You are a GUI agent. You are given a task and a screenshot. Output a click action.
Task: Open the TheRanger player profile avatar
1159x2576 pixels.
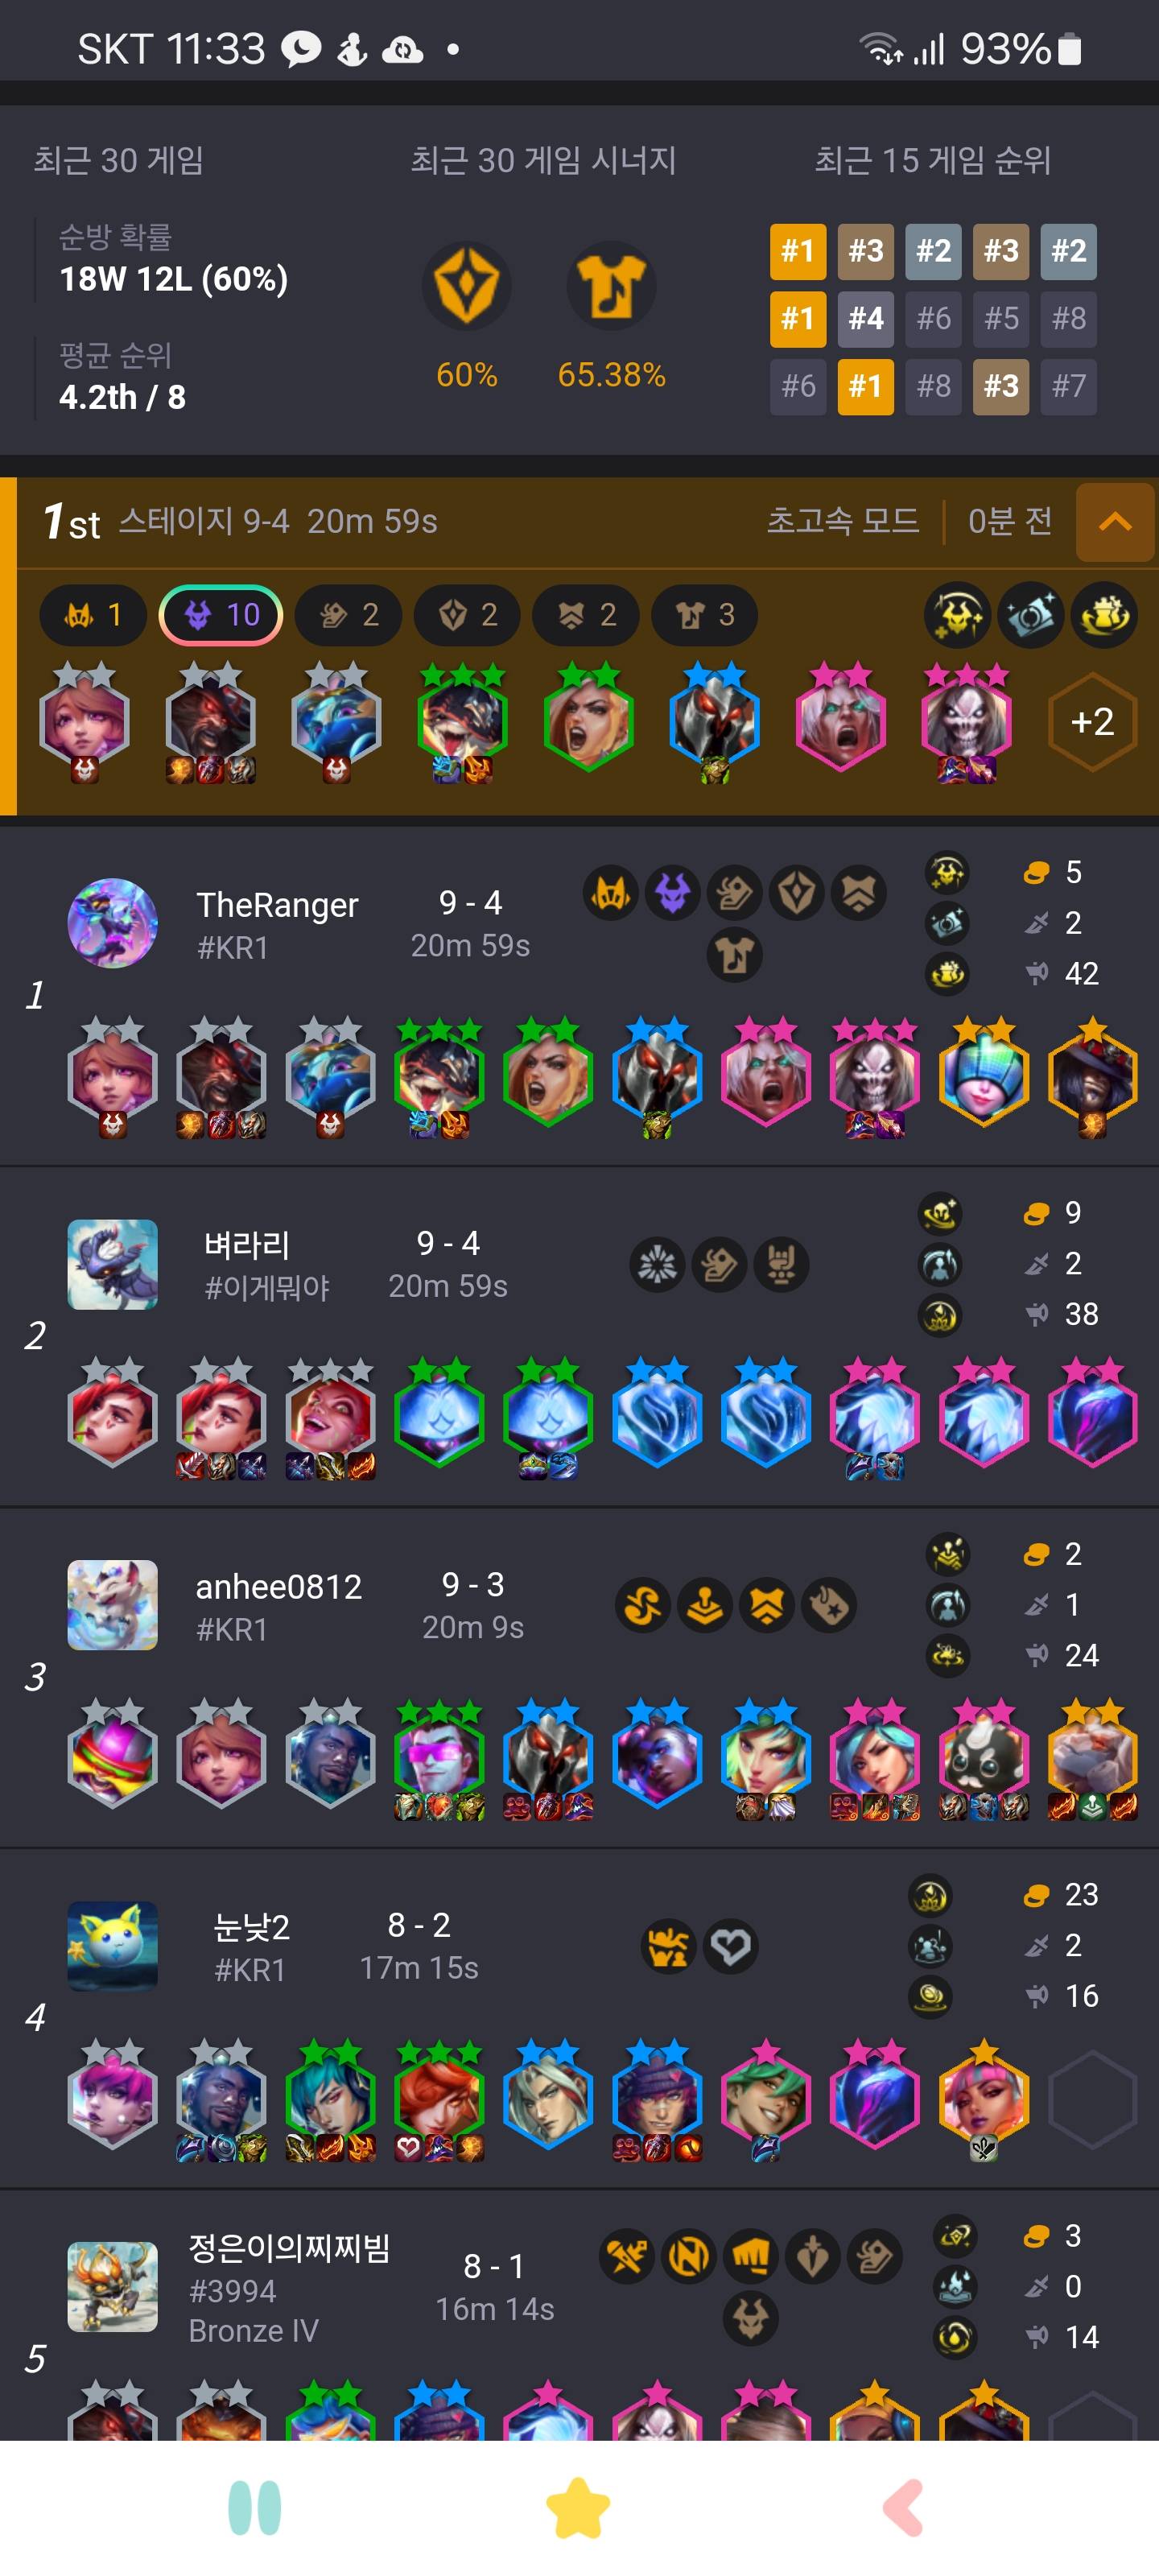point(112,923)
